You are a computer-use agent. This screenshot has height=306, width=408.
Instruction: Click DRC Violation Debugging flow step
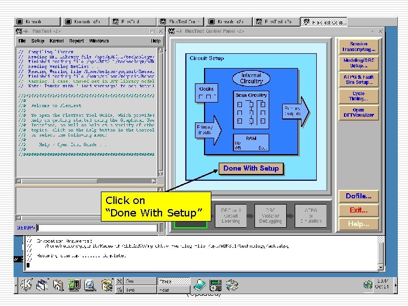(x=270, y=216)
